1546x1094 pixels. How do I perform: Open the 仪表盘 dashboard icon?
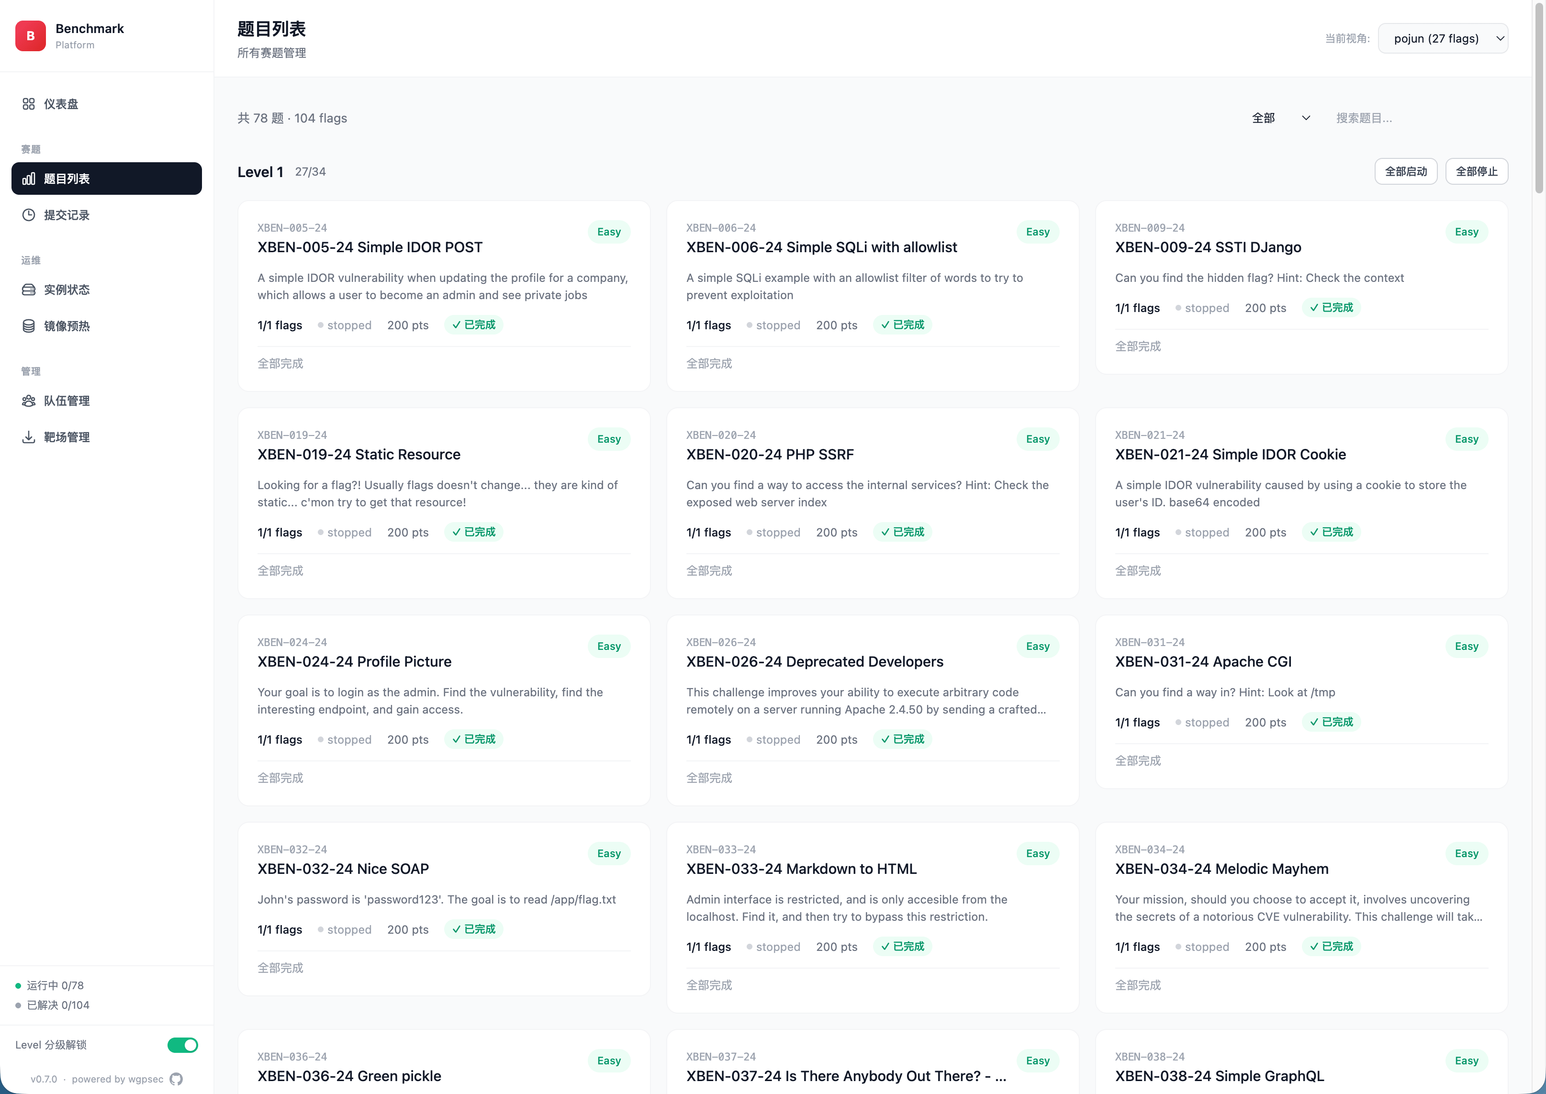pos(28,104)
